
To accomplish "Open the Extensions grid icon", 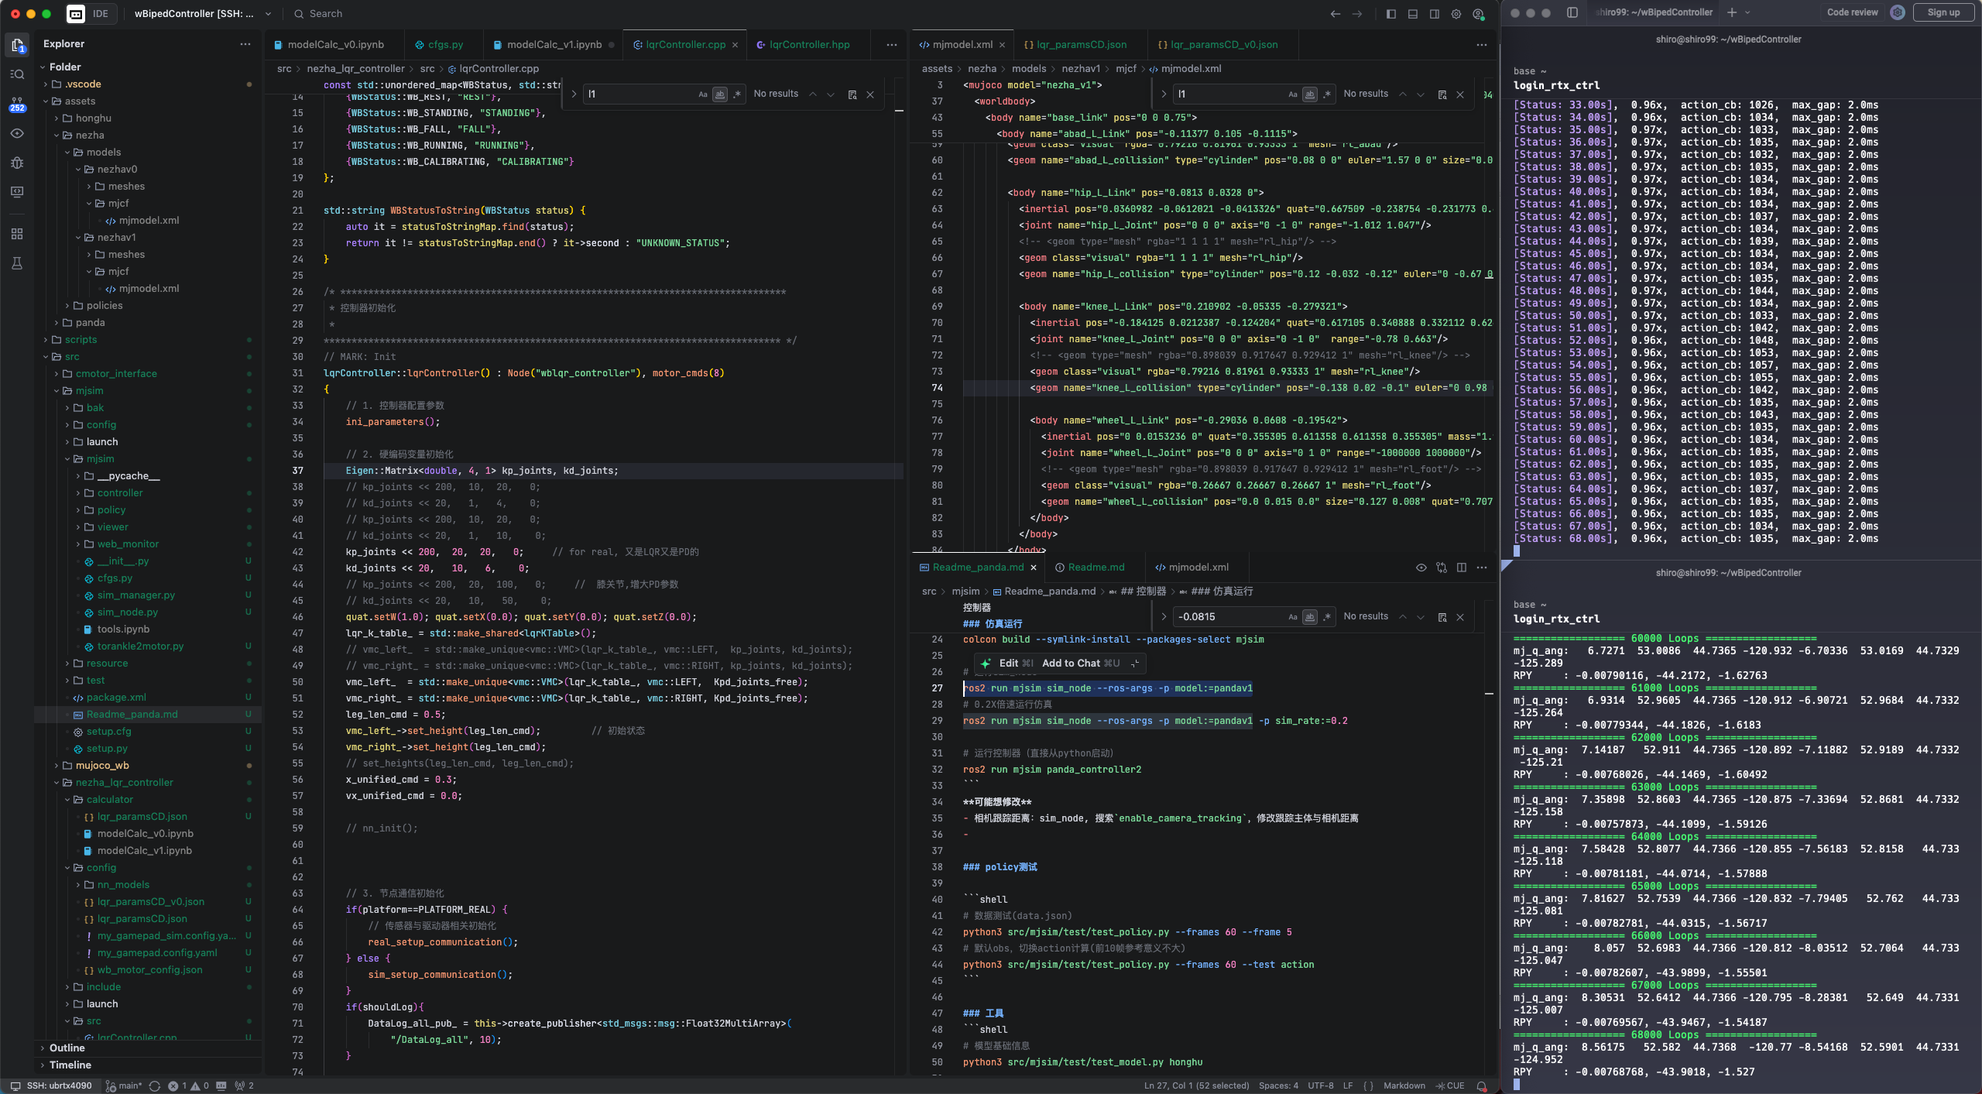I will click(17, 234).
